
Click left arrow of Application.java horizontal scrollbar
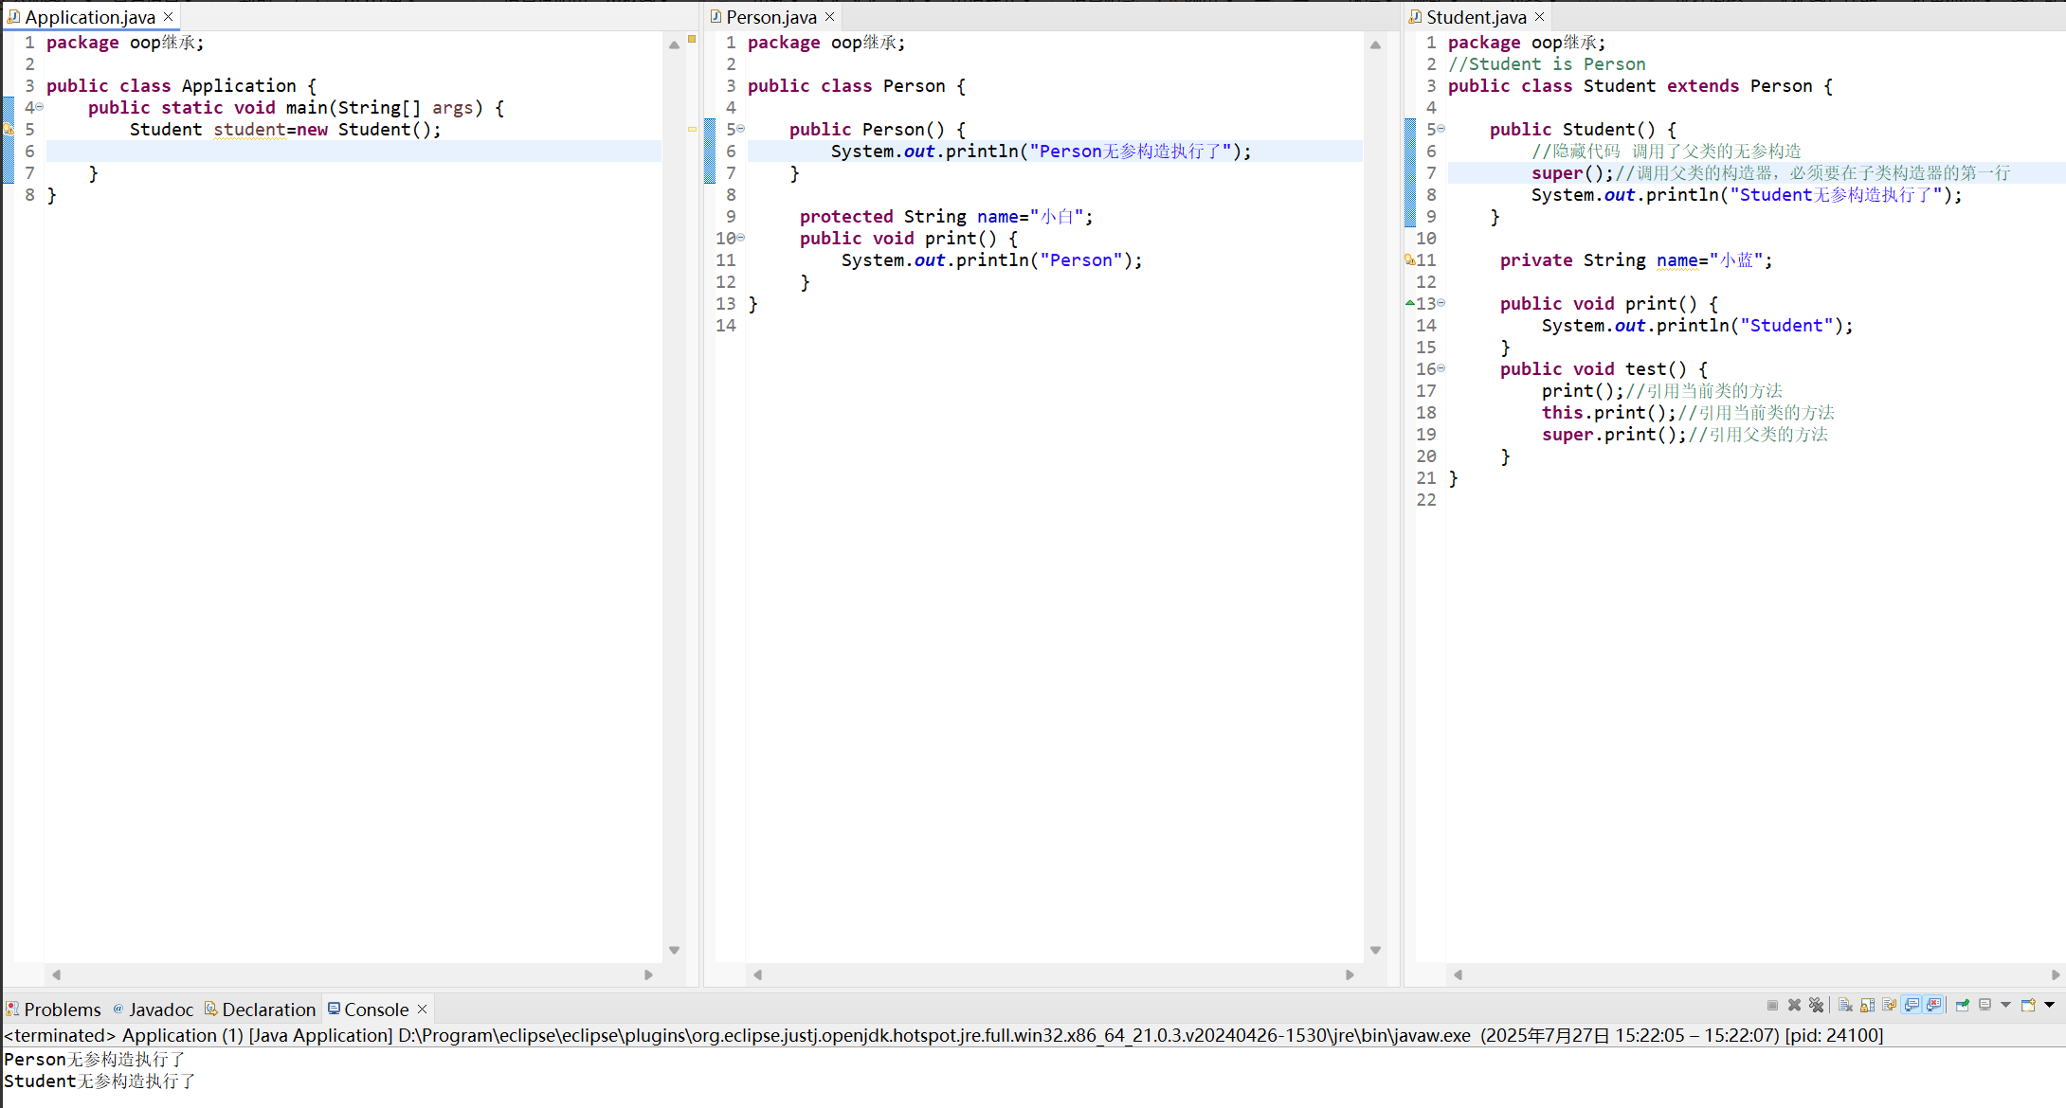click(x=56, y=974)
